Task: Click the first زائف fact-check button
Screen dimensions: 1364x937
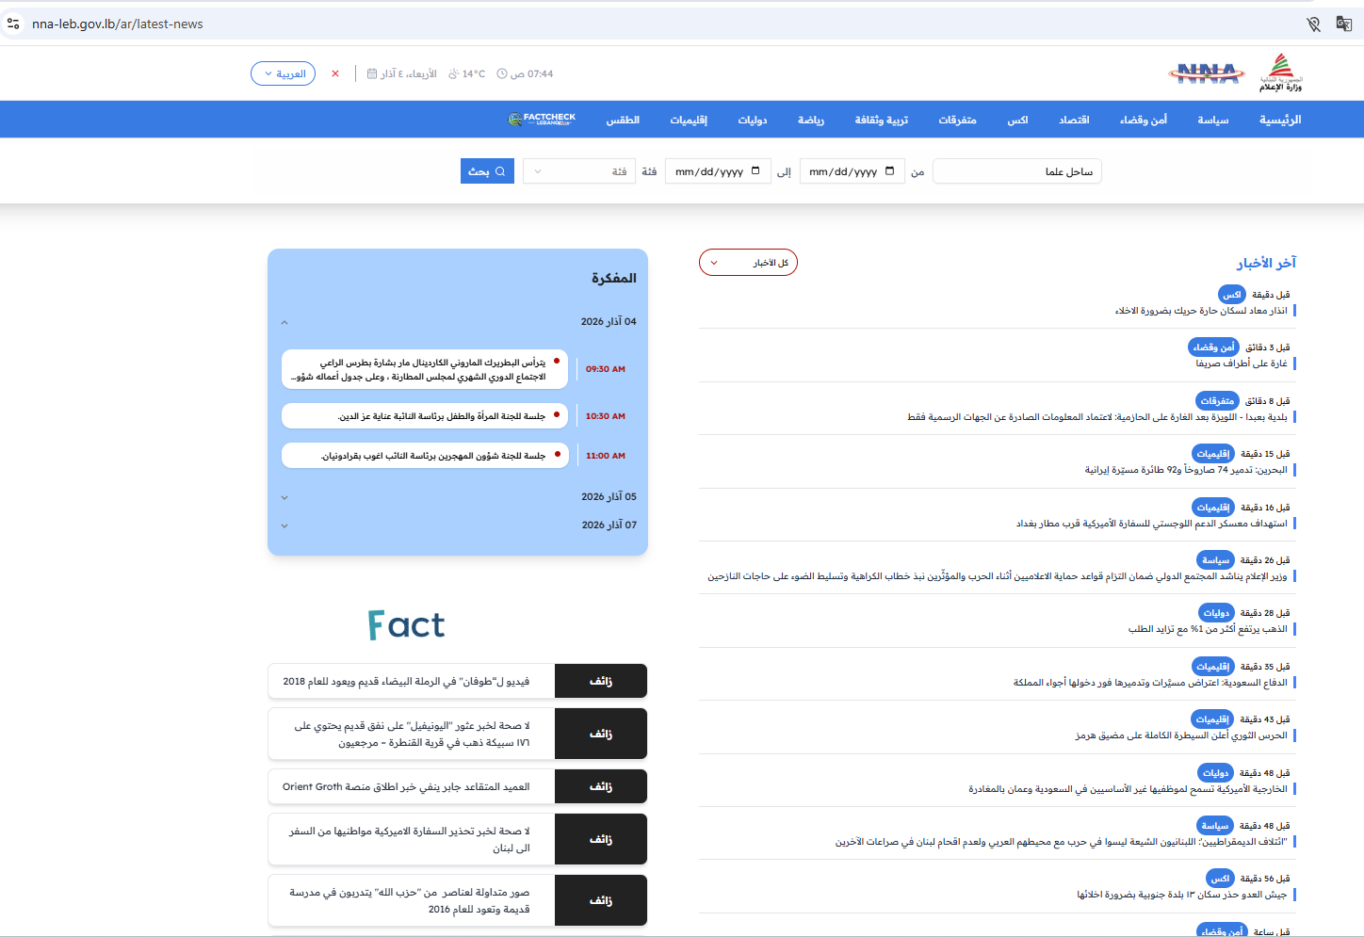Action: (x=601, y=680)
